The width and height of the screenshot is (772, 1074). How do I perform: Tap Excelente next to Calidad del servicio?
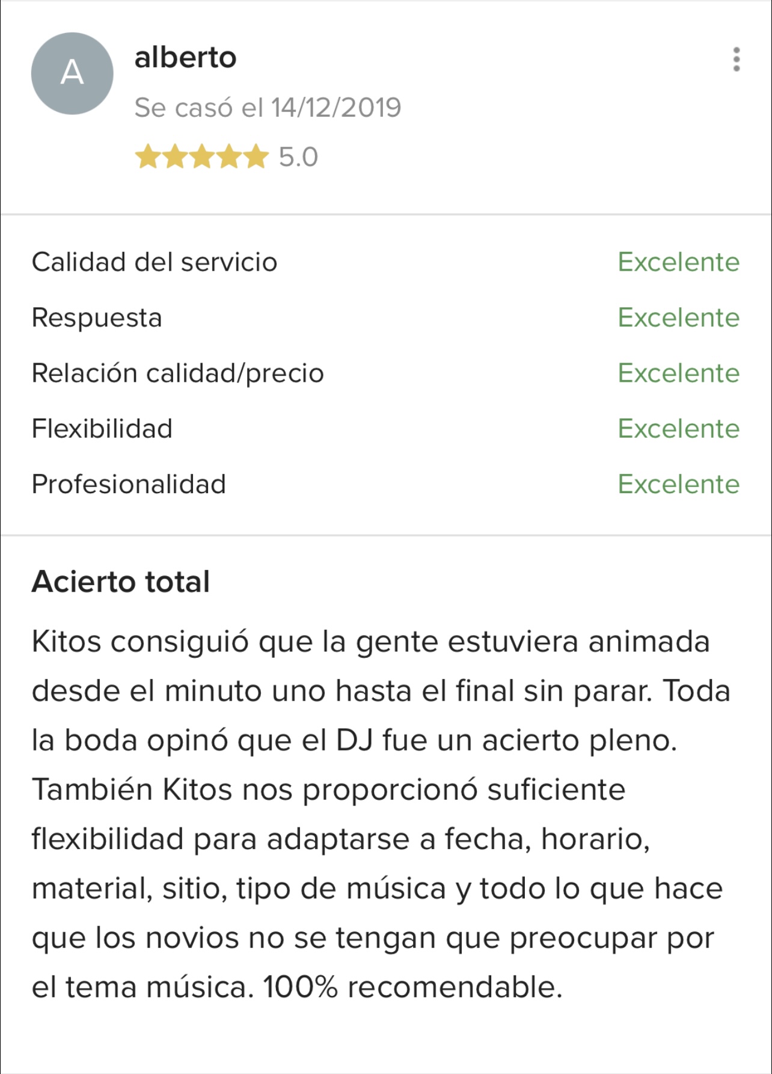(x=678, y=262)
